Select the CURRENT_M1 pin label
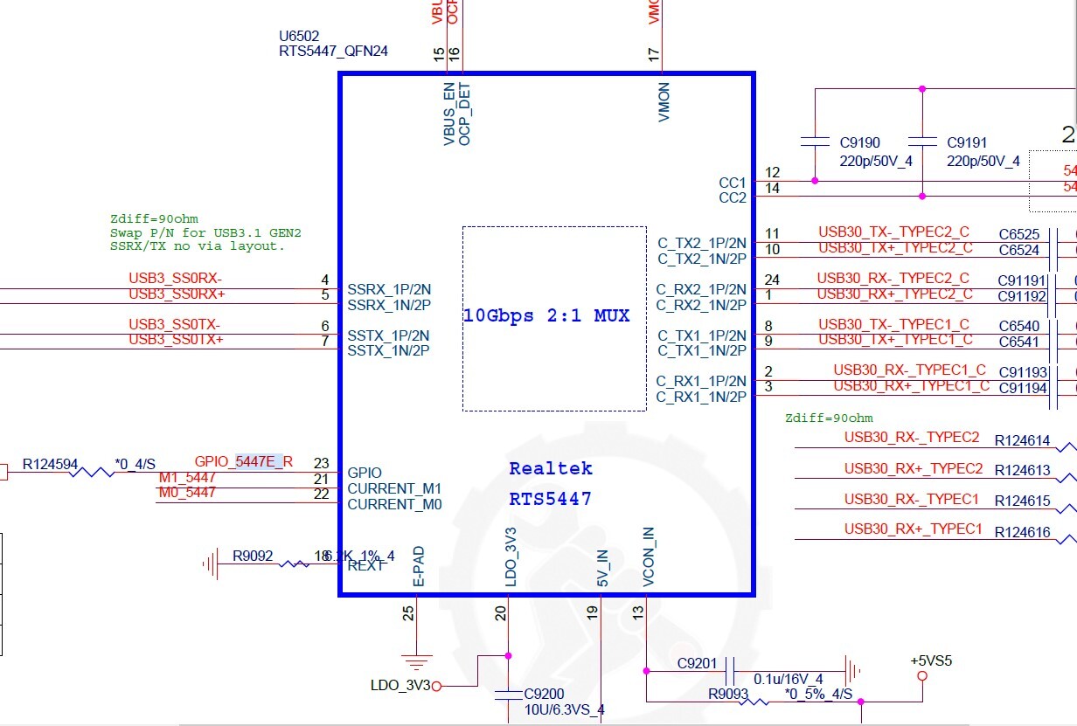 tap(394, 488)
